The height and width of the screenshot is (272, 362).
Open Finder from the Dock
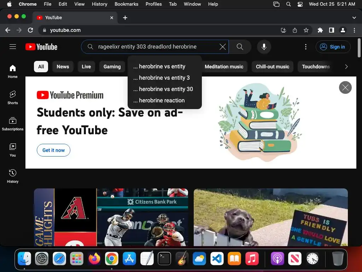(24, 258)
